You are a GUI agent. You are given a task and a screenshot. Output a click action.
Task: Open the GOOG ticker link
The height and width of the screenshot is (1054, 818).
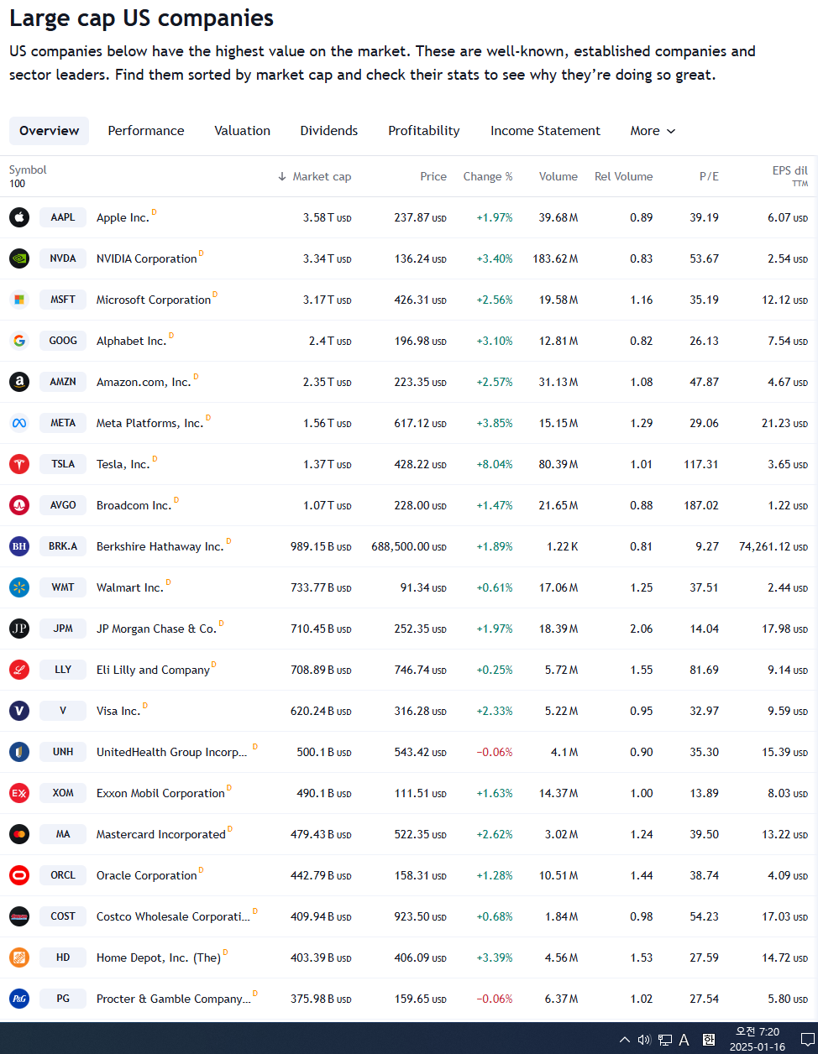coord(63,341)
